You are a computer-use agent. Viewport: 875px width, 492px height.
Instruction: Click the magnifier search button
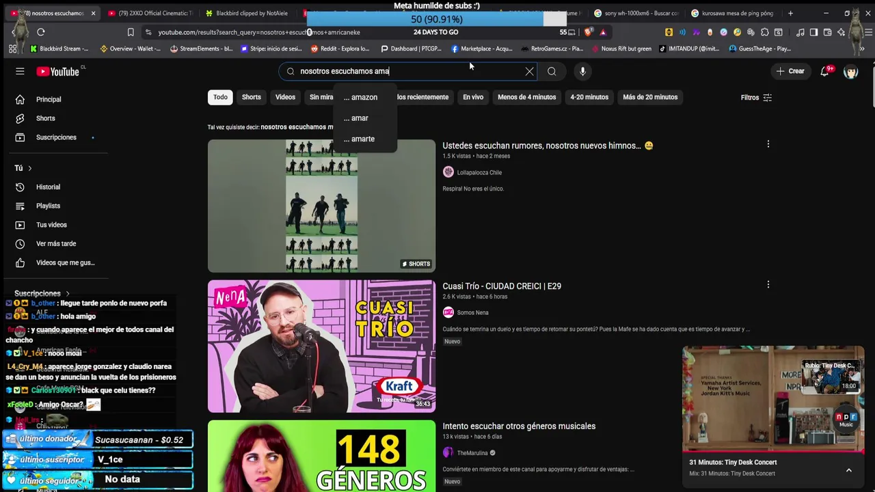[552, 71]
